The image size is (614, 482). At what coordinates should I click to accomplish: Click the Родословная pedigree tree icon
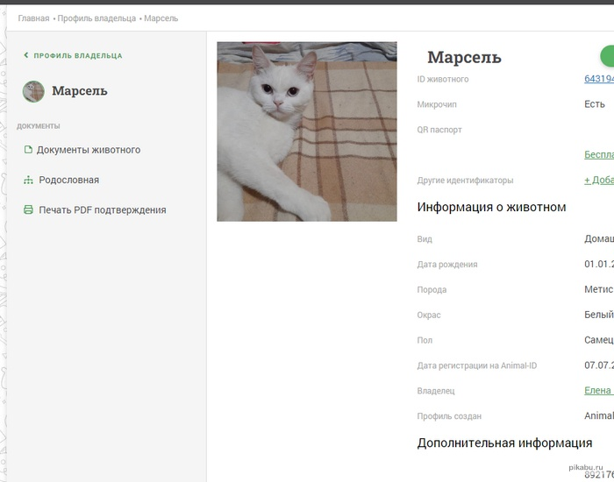tap(28, 180)
